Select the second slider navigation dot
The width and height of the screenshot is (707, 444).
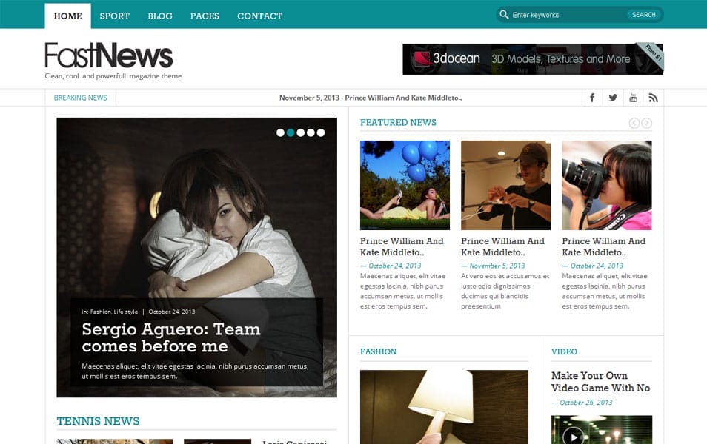pyautogui.click(x=291, y=132)
